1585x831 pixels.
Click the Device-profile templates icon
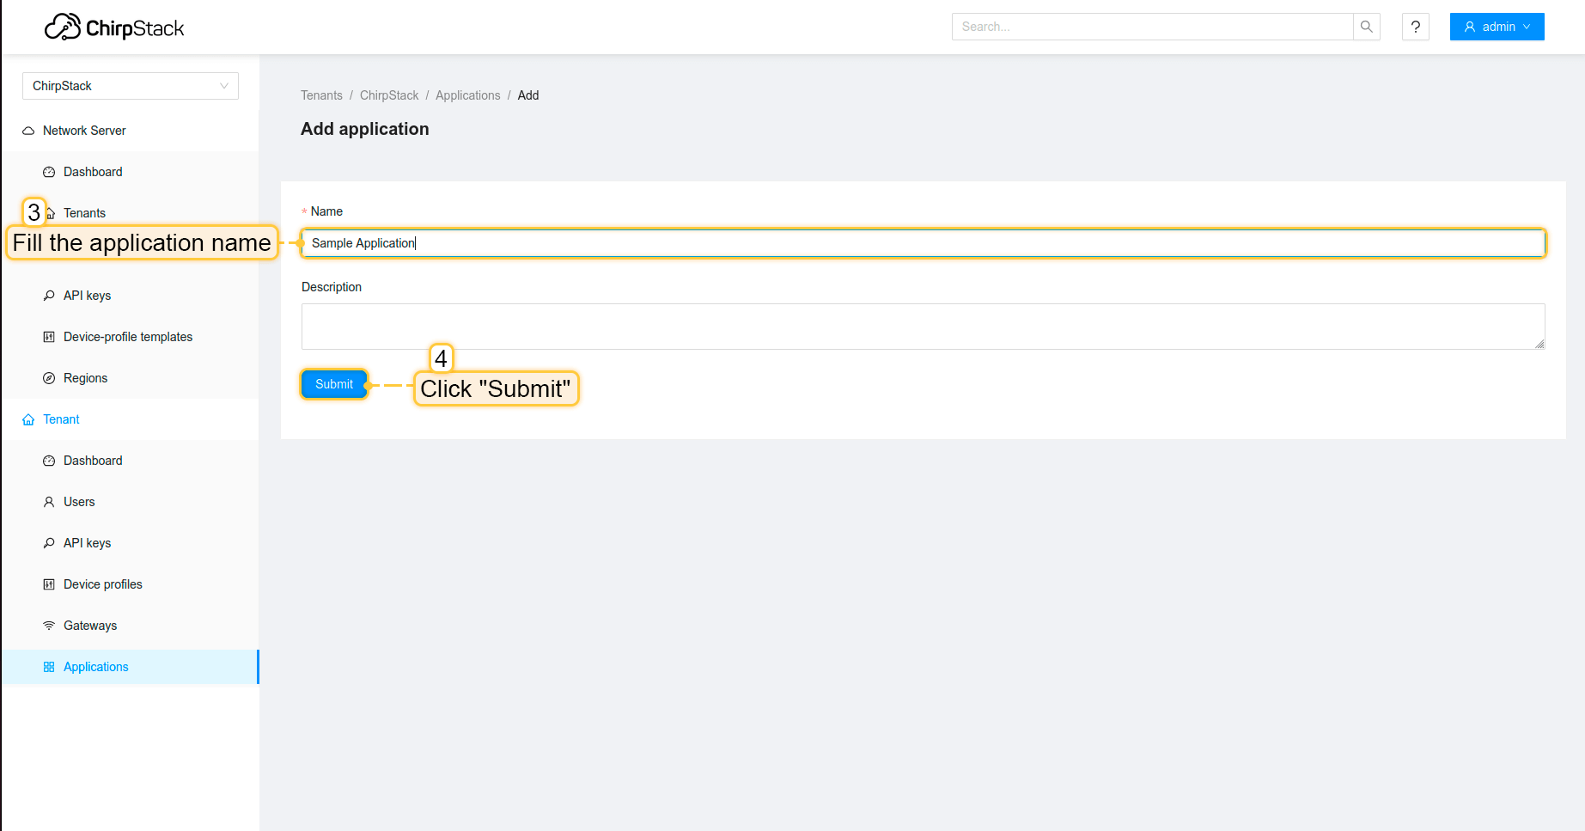point(49,337)
